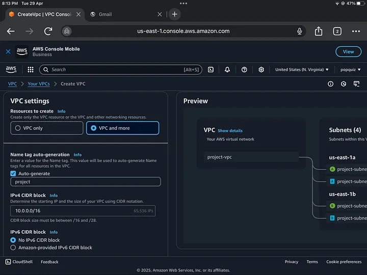Viewport: 367px width, 275px height.
Task: Open the United States (N. Virginia) region dropdown
Action: 302,69
